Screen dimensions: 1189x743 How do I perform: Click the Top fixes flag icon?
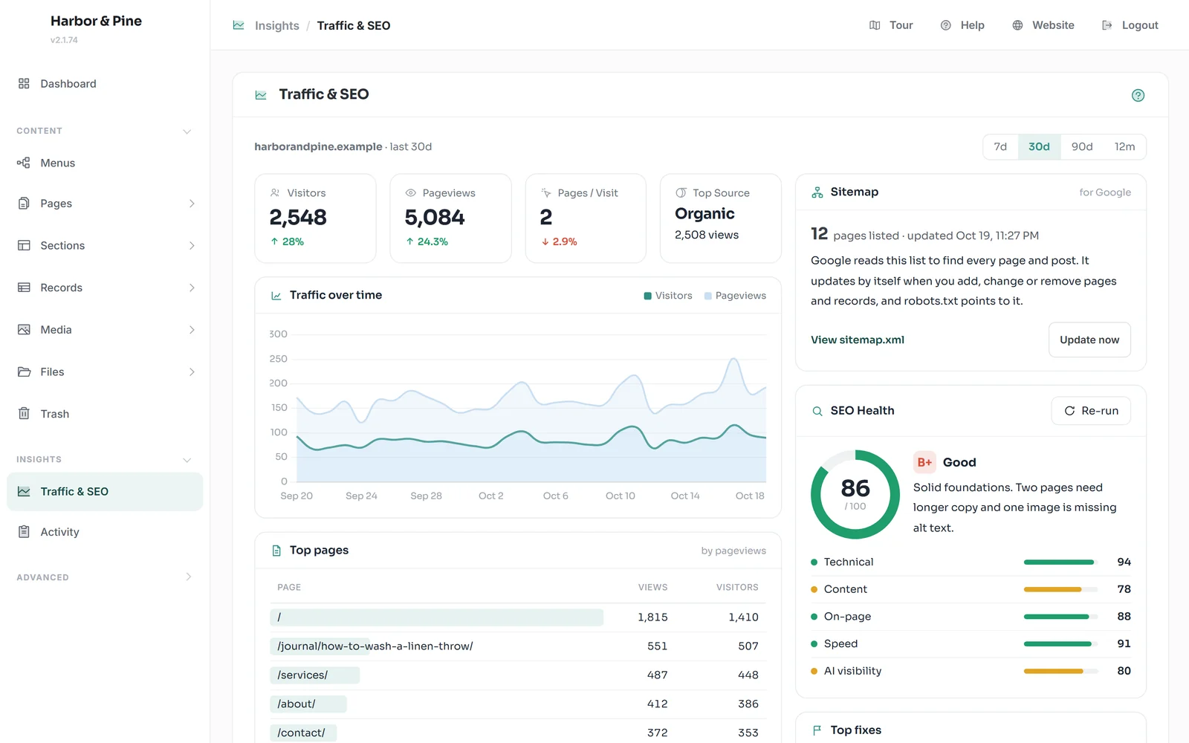[x=817, y=730]
